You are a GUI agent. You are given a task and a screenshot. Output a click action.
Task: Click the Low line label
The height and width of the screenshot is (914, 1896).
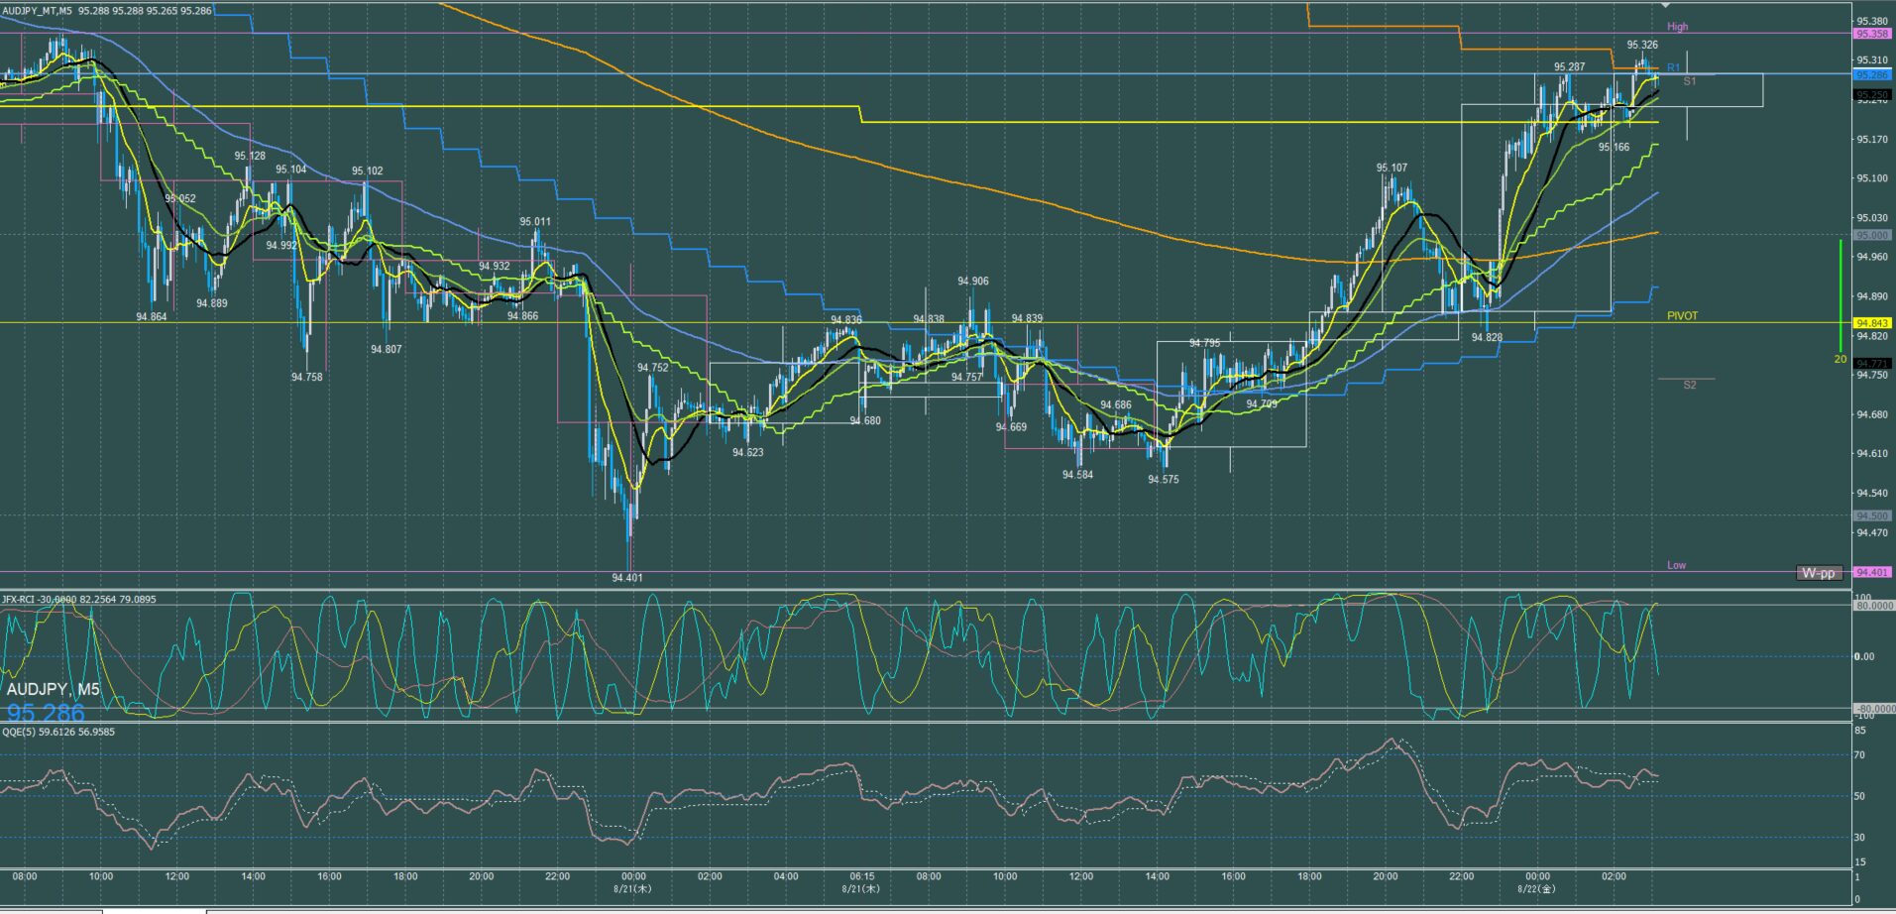pos(1676,565)
